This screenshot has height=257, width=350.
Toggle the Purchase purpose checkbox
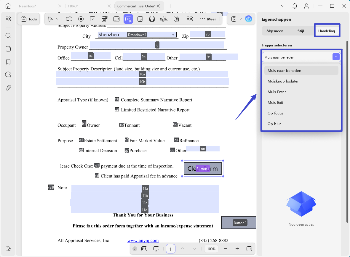coord(127,150)
